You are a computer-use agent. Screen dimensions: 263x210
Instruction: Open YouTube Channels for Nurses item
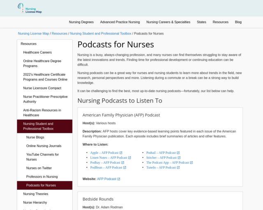coord(45,157)
